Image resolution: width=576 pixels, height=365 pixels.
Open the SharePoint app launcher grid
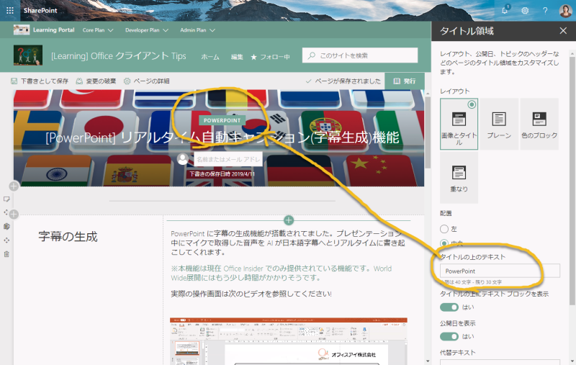[10, 10]
